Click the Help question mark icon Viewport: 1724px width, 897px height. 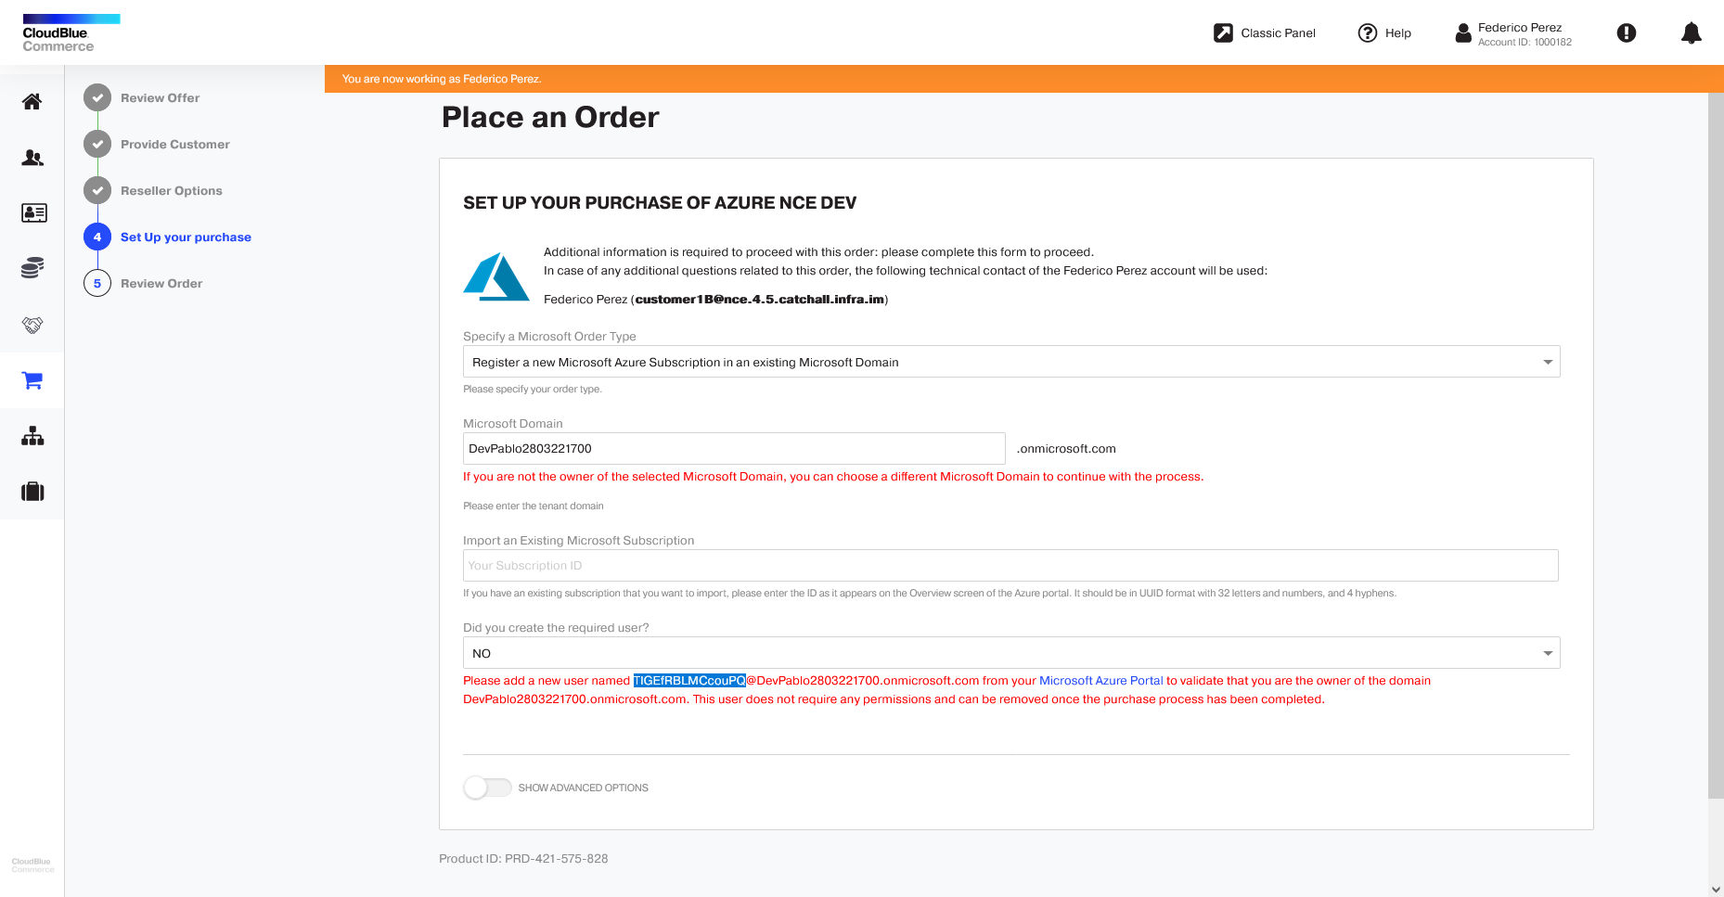[1368, 33]
